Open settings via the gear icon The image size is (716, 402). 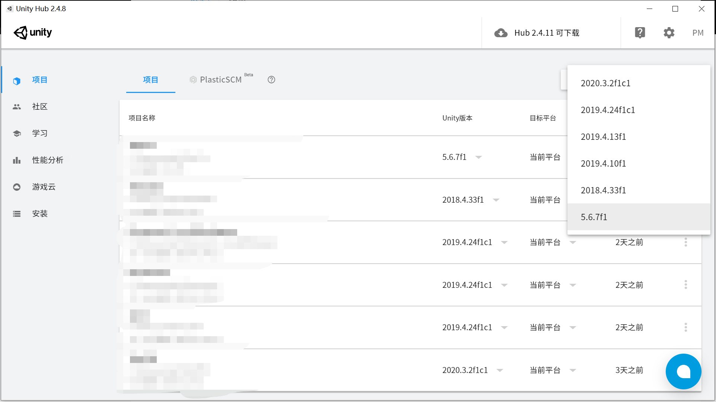pyautogui.click(x=669, y=33)
